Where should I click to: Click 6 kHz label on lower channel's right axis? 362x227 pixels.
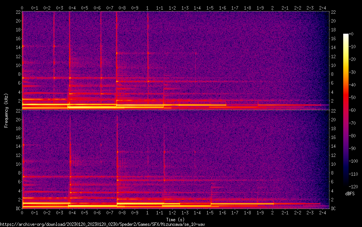click(334, 182)
